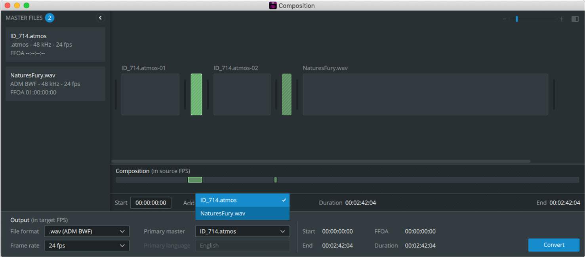585x257 pixels.
Task: Select the green gap before NaturesFury.wav
Action: click(x=286, y=95)
